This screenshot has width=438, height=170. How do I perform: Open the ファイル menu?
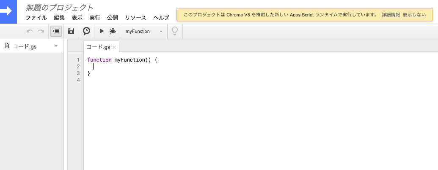[x=36, y=18]
